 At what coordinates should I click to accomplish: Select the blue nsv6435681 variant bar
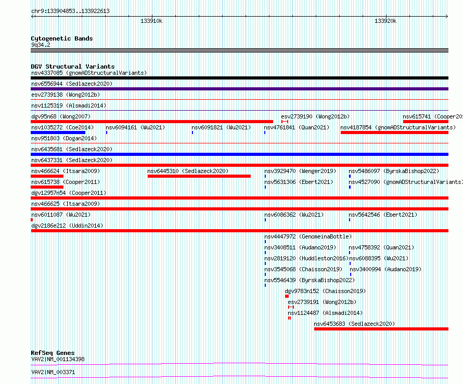pyautogui.click(x=239, y=154)
